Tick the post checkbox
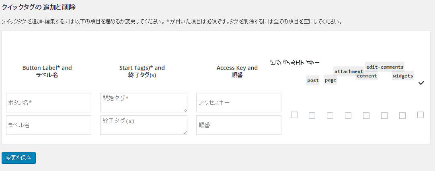The width and height of the screenshot is (435, 171). click(x=312, y=116)
